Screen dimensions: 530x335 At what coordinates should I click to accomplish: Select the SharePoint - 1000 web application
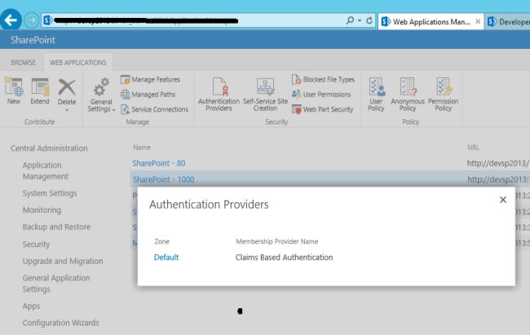(x=164, y=179)
